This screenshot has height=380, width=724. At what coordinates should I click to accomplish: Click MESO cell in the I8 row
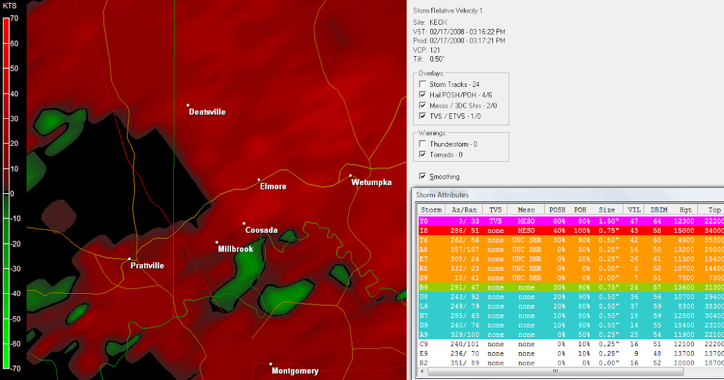click(x=526, y=230)
